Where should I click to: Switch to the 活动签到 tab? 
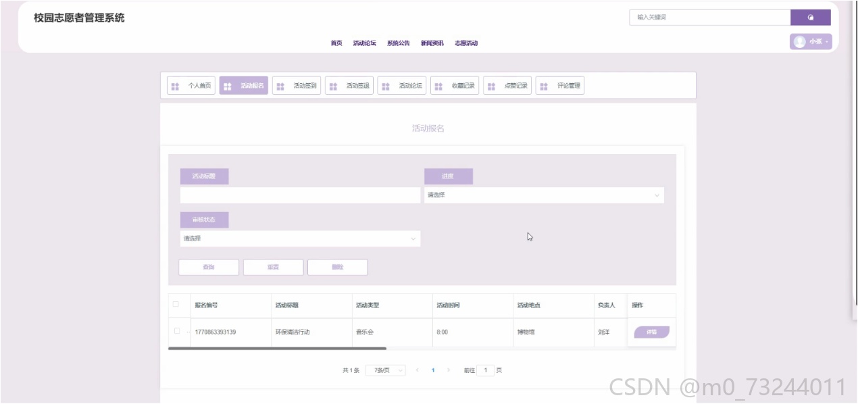click(297, 86)
